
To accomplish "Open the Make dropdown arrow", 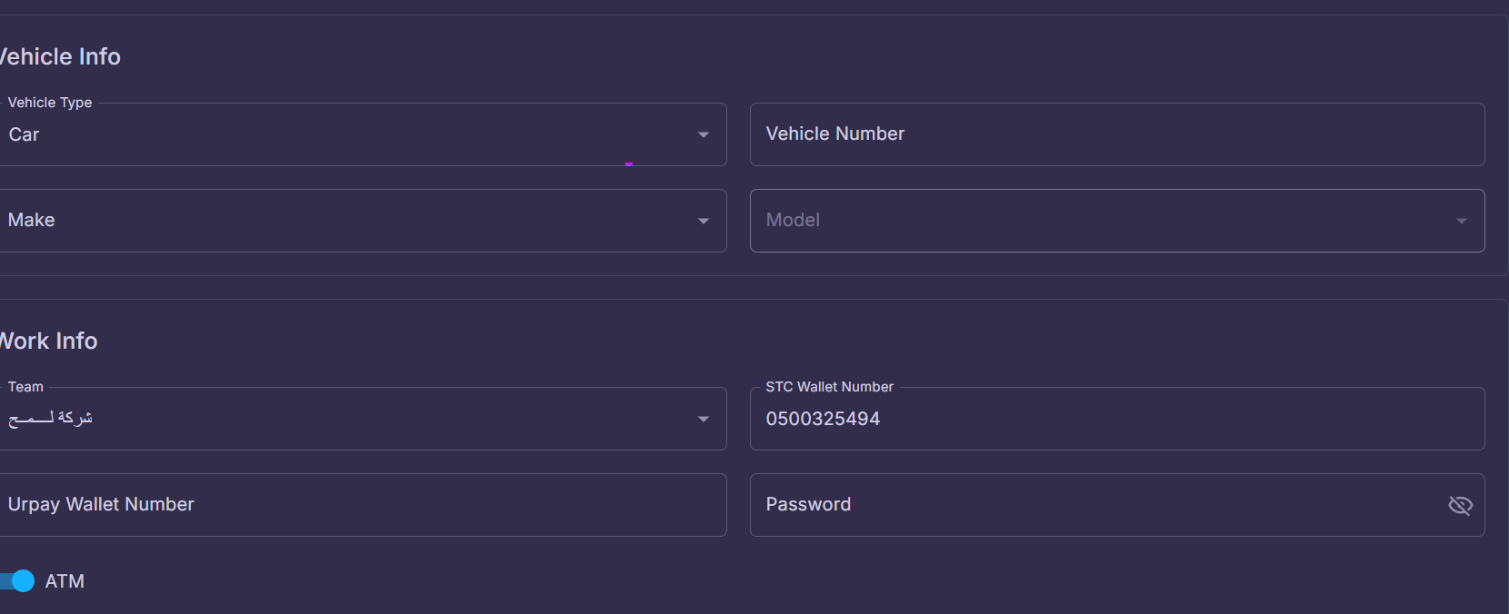I will coord(703,221).
